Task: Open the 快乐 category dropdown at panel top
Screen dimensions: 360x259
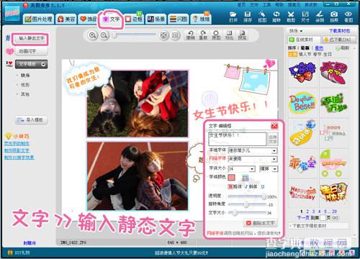Action: click(296, 31)
